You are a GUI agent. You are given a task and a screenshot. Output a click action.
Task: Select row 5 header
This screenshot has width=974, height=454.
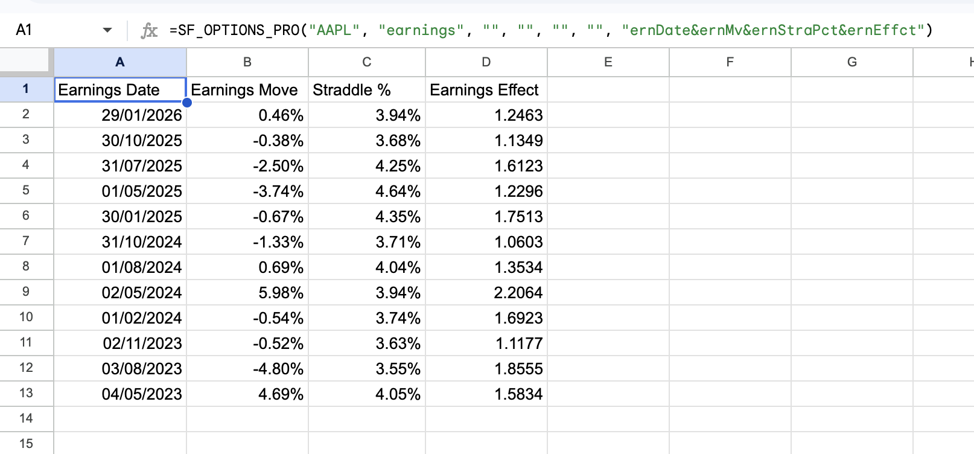coord(27,191)
